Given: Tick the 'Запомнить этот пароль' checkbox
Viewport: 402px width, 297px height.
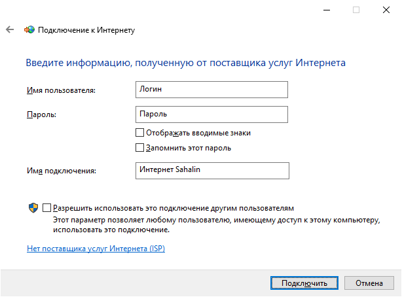Looking at the screenshot, I should point(139,148).
